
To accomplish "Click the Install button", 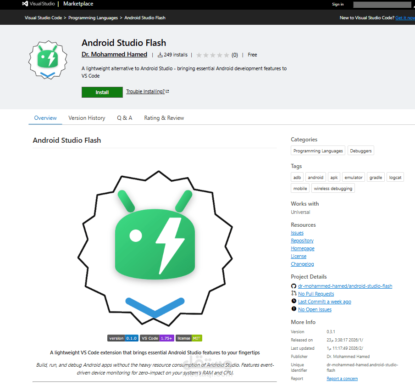I will point(102,92).
